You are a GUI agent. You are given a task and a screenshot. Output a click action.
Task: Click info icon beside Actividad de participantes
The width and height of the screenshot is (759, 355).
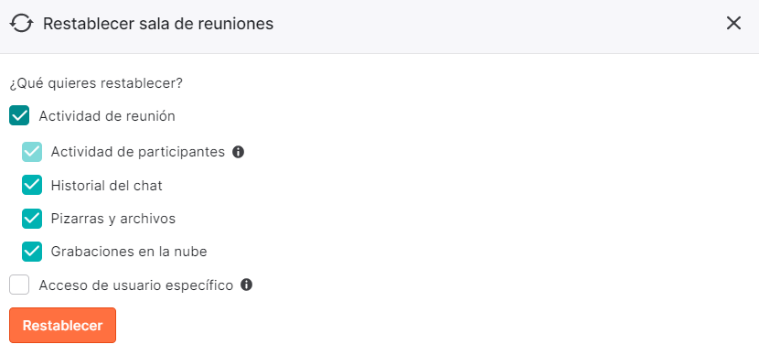click(238, 152)
